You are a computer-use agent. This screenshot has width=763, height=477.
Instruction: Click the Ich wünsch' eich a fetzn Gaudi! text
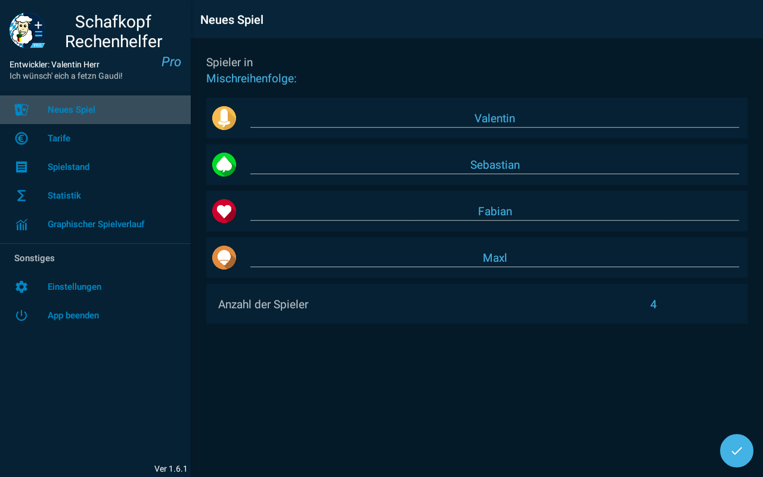[66, 76]
